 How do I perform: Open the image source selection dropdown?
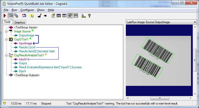(x=195, y=22)
